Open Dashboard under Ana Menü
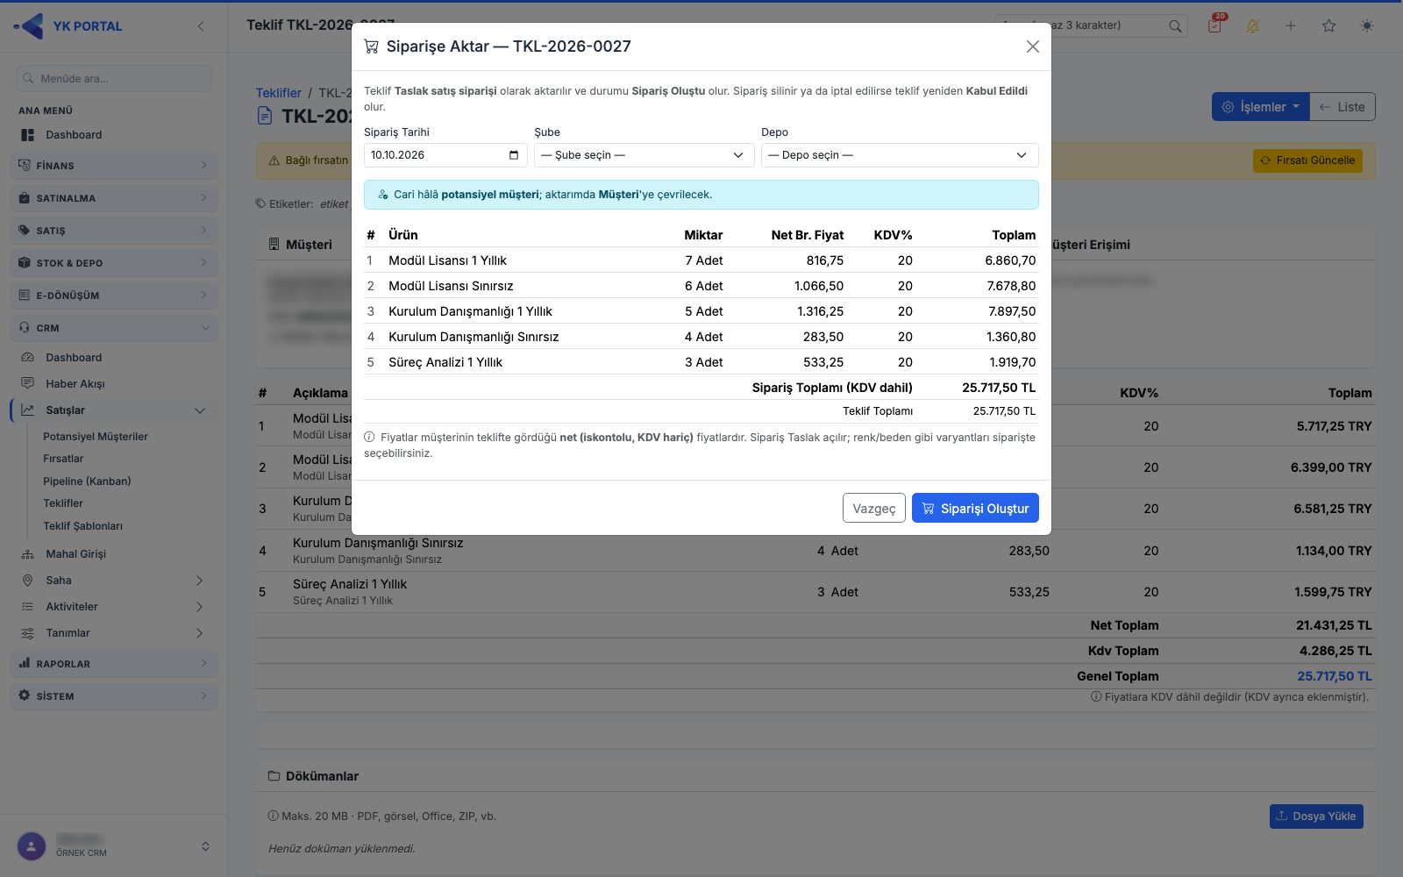This screenshot has width=1403, height=877. pos(74,135)
